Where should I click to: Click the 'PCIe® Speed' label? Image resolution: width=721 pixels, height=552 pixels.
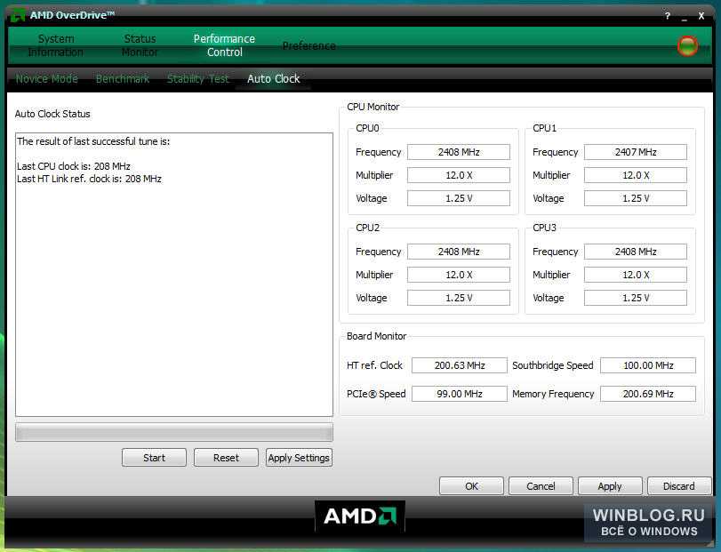pyautogui.click(x=376, y=394)
